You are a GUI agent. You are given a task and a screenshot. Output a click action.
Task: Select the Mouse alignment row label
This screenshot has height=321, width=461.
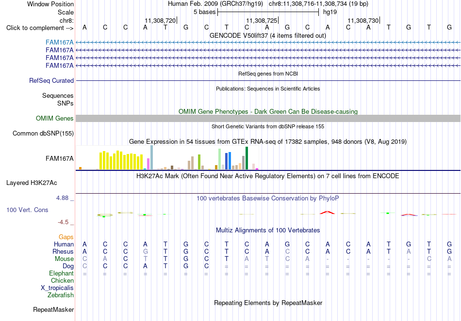coord(64,259)
